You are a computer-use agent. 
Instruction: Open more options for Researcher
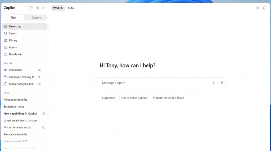(44, 70)
